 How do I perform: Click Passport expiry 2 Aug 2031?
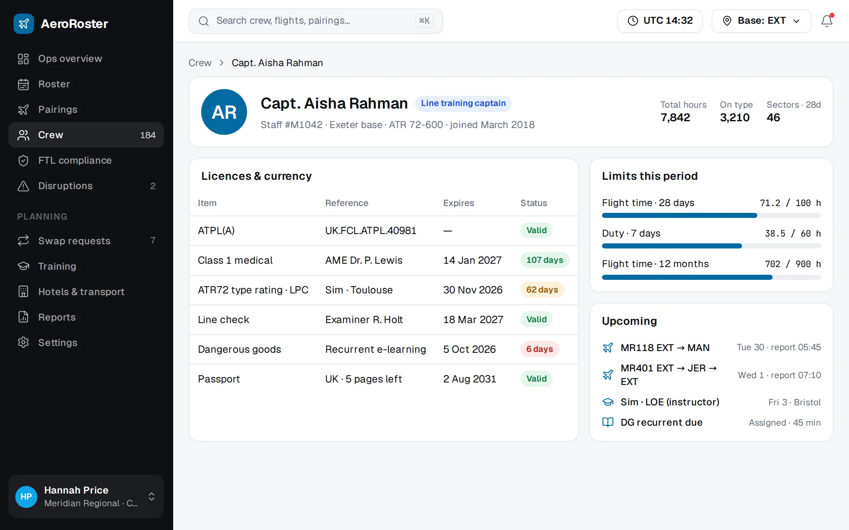click(x=469, y=379)
